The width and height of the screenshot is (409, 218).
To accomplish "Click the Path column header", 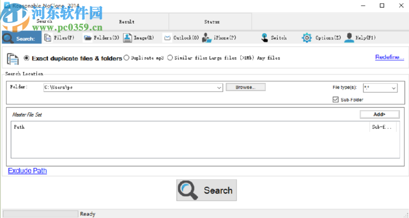I will tap(190, 127).
